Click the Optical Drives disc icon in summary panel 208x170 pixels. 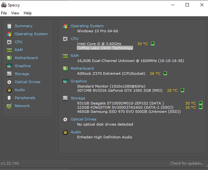(x=65, y=120)
